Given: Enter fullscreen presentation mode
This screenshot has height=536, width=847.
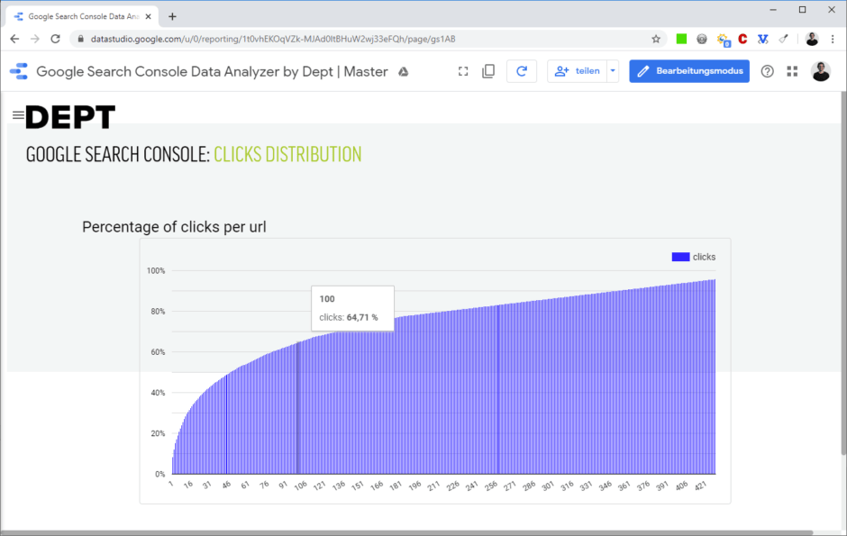Looking at the screenshot, I should [x=463, y=70].
